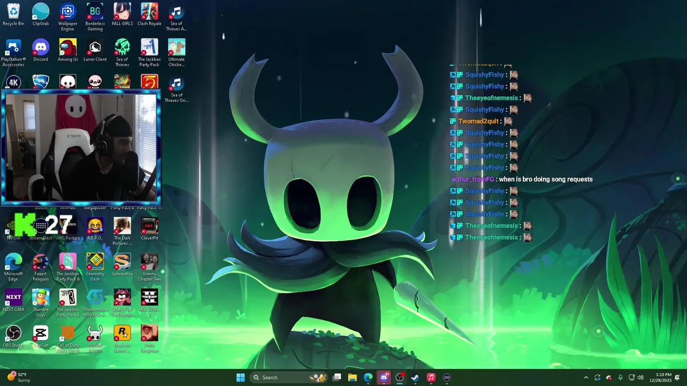Image resolution: width=687 pixels, height=386 pixels.
Task: Open the network status tray icon
Action: coord(632,377)
